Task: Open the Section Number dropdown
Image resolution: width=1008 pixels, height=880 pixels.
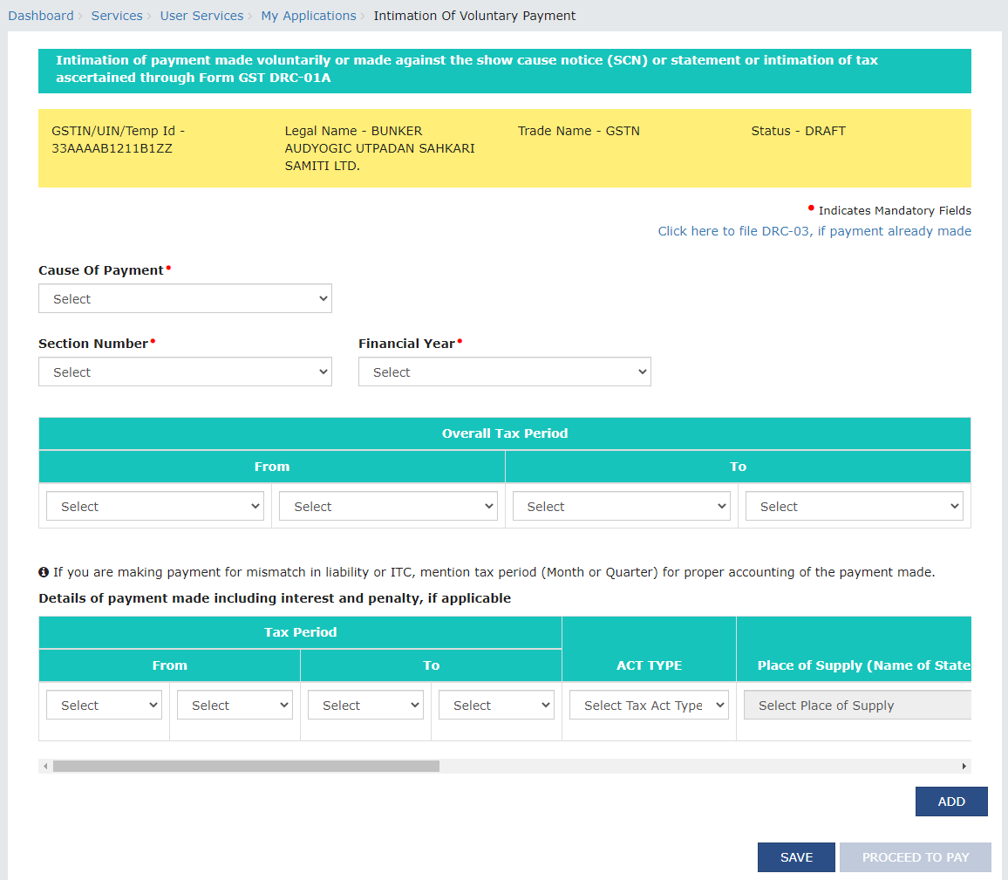Action: pos(185,372)
